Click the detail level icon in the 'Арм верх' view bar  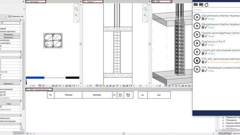[40, 86]
